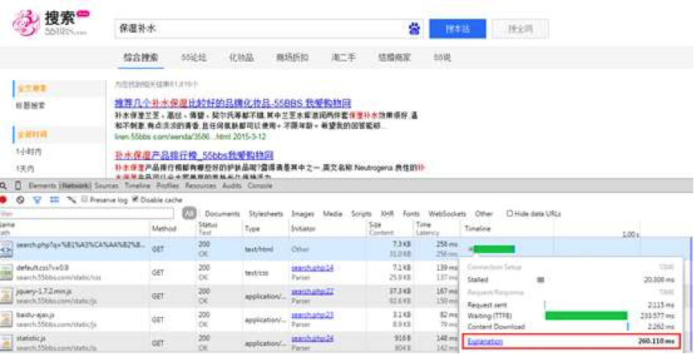Open the Profiles panel tab
Screen dimensions: 694x354
[x=168, y=186]
